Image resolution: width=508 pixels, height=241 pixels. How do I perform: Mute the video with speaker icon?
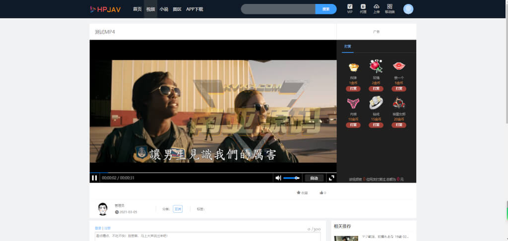pyautogui.click(x=278, y=178)
